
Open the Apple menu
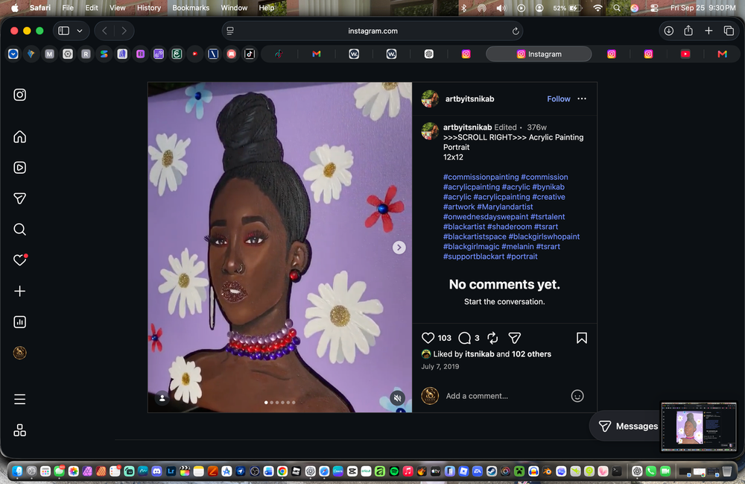click(x=14, y=7)
